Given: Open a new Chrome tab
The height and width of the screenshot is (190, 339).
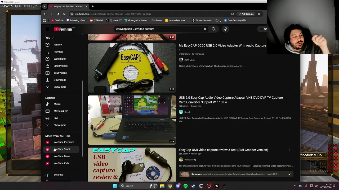Looking at the screenshot, I should click(x=92, y=6).
